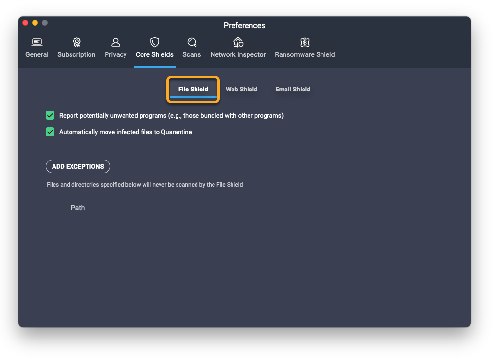Click the "Subscription" text label
The width and height of the screenshot is (499, 358).
coord(76,54)
